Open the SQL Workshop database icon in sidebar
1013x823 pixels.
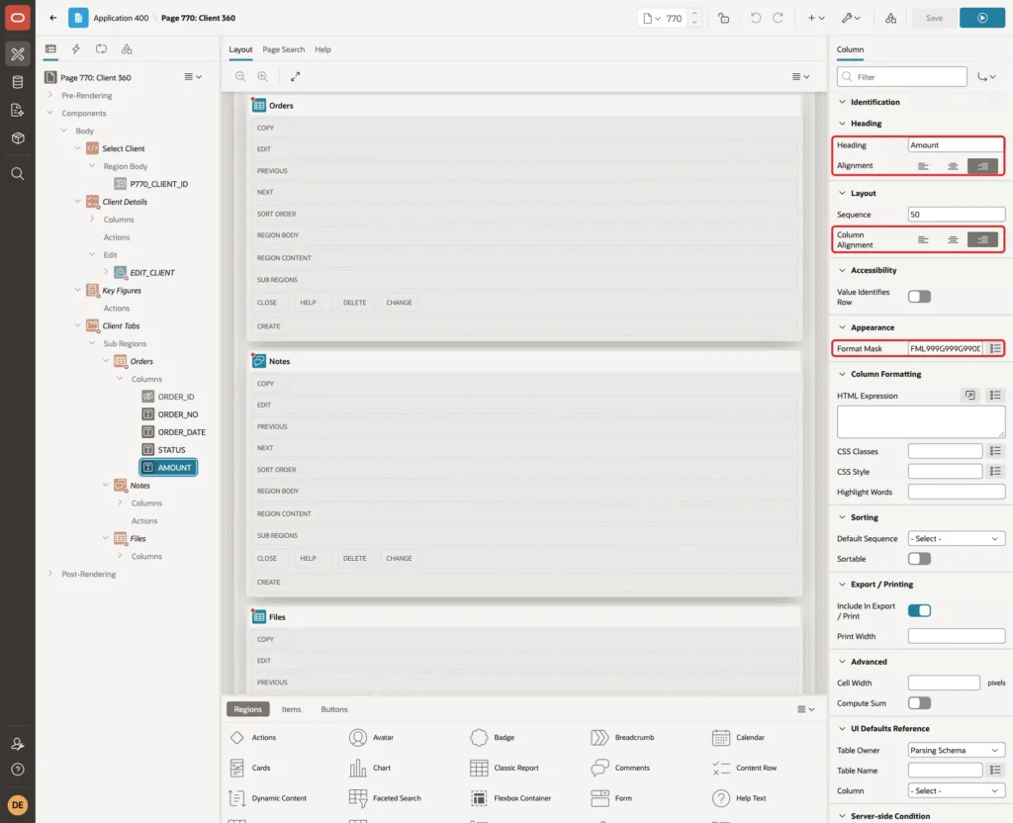[x=18, y=82]
